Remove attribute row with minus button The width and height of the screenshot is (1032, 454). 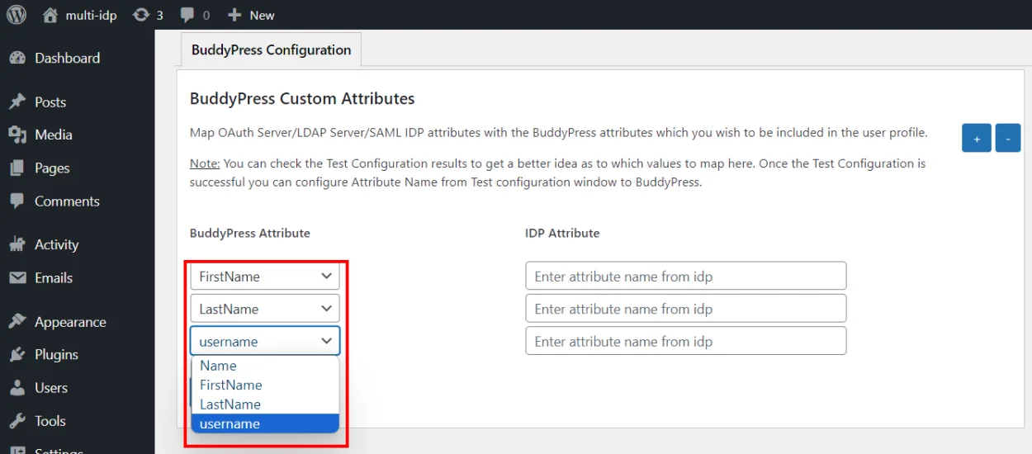(x=1008, y=138)
